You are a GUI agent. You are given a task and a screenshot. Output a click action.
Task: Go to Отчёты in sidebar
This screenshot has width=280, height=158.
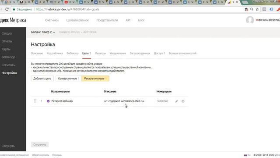(x=7, y=41)
